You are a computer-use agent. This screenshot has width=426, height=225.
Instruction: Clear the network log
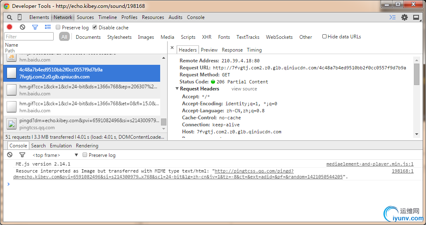pyautogui.click(x=22, y=27)
